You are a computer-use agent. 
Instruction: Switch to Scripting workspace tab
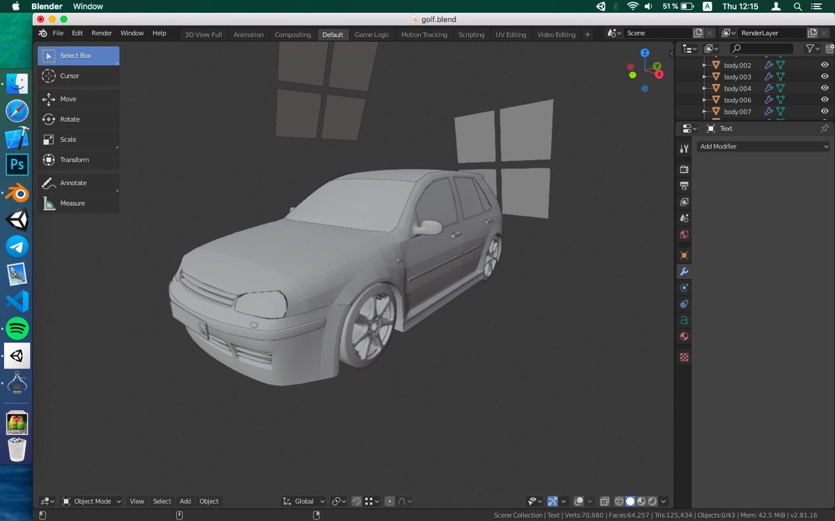471,35
